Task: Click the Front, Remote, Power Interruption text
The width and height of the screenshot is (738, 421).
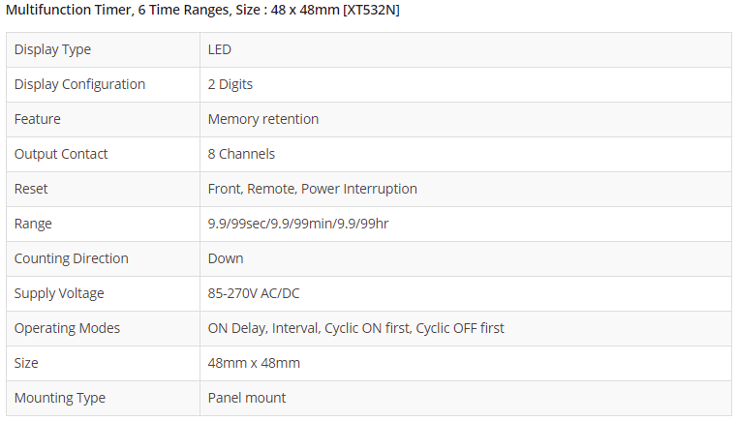Action: [313, 189]
